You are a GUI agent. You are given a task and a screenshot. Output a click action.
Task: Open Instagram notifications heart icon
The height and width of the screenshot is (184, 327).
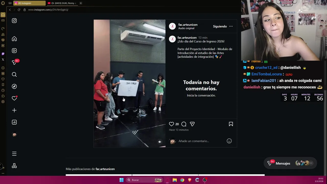coord(14,98)
